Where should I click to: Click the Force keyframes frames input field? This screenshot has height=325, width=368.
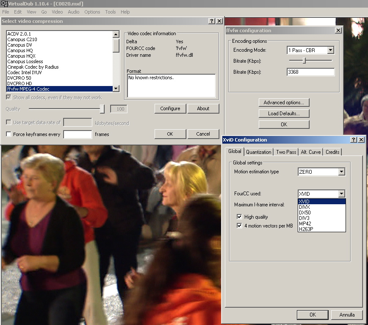[x=77, y=134]
